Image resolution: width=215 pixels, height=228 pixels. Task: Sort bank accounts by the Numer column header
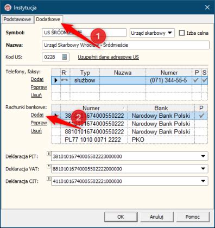point(94,108)
